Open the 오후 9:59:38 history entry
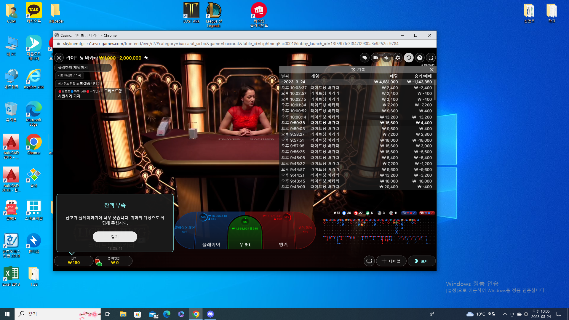The width and height of the screenshot is (569, 320). (x=357, y=123)
